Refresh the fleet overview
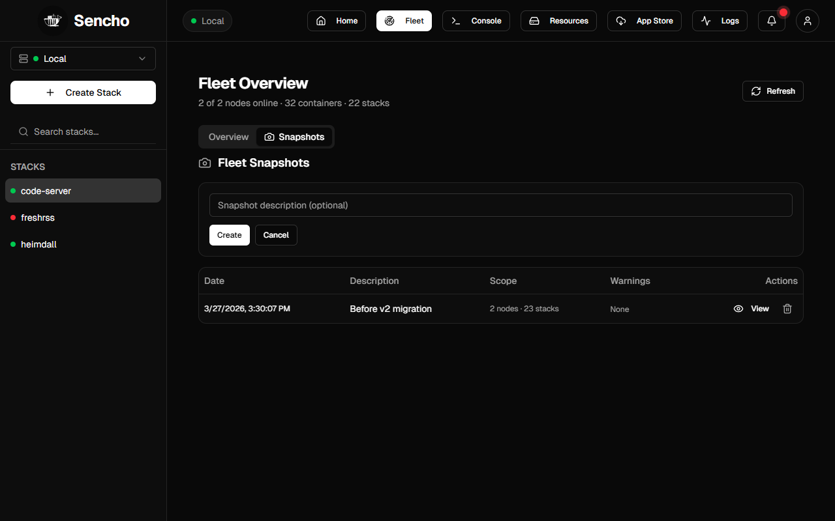835x521 pixels. pos(773,91)
